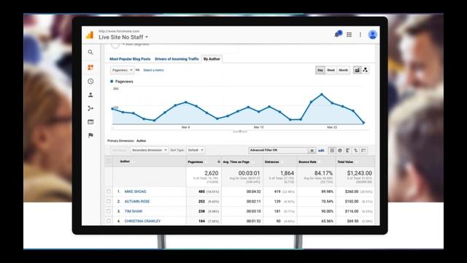The image size is (467, 263).
Task: Switch to the pivot table view icon
Action: 363,150
